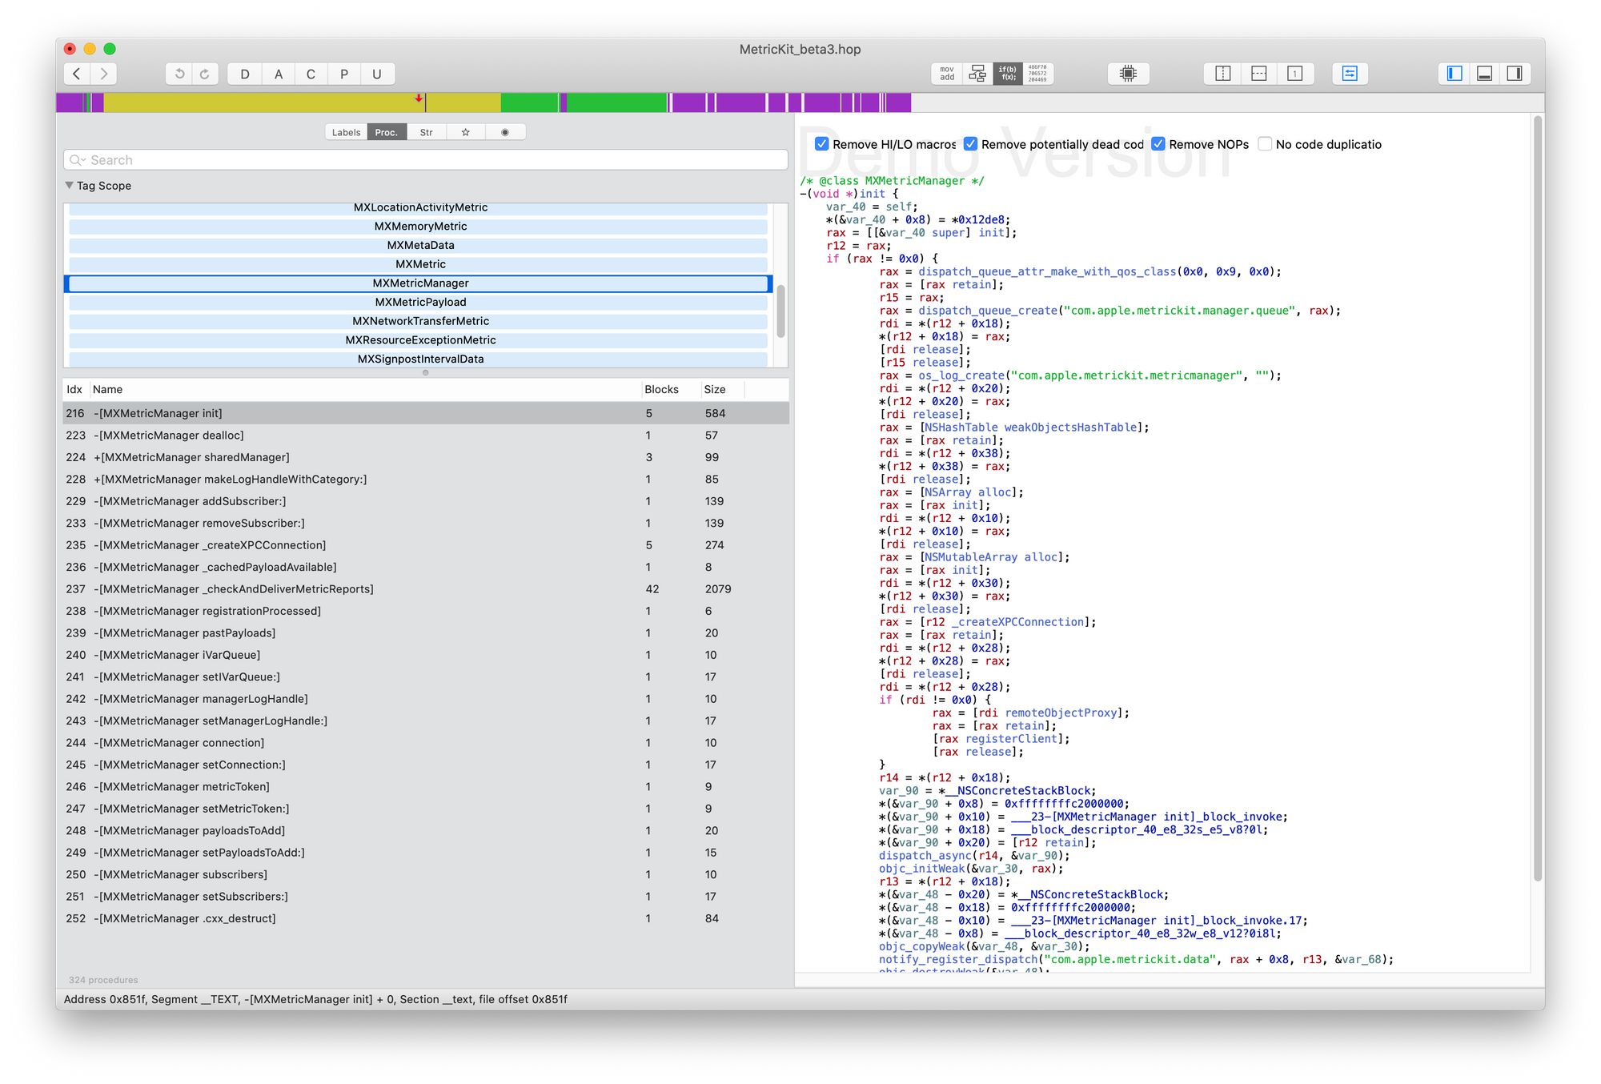Screen dimensions: 1601x1084
Task: Click the red cursor marker in navigation bar
Action: pyautogui.click(x=419, y=98)
